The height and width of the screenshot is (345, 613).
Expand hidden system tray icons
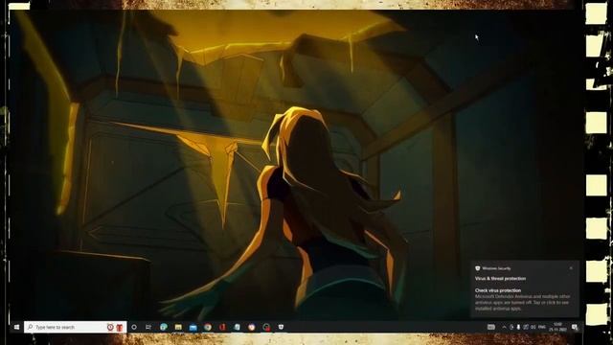click(505, 327)
